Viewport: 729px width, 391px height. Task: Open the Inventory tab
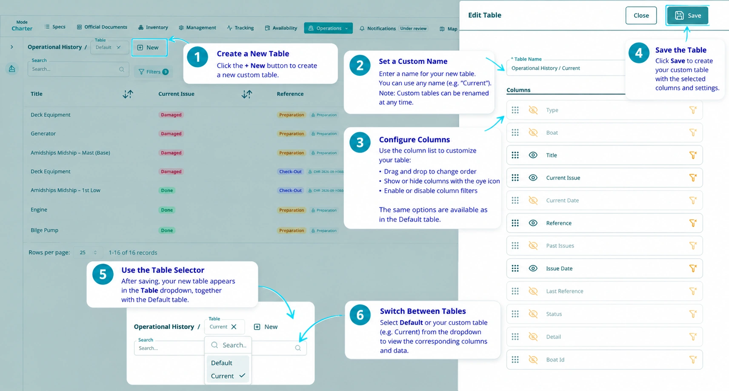click(153, 27)
